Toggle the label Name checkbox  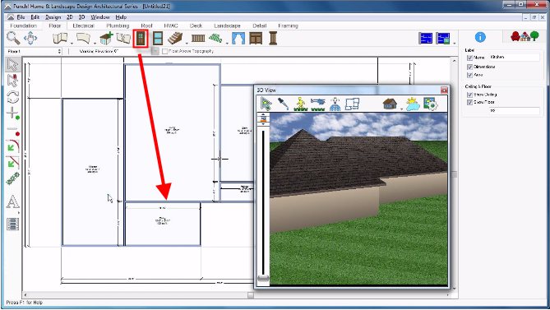(469, 58)
